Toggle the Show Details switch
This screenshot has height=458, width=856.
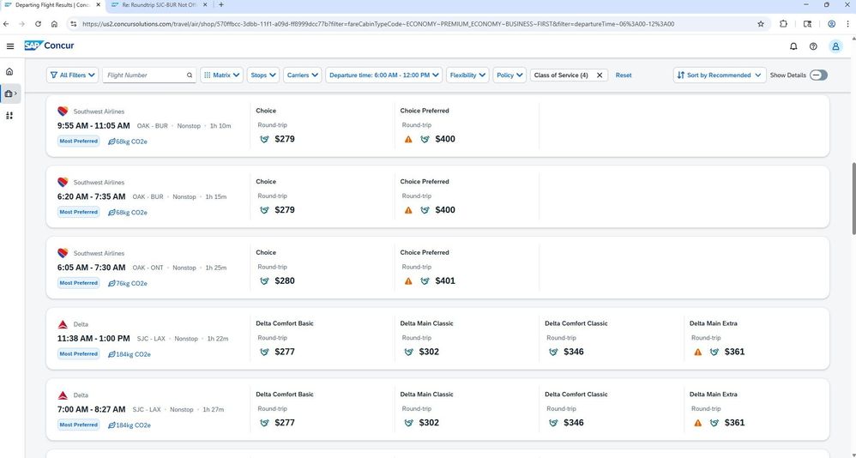tap(818, 75)
